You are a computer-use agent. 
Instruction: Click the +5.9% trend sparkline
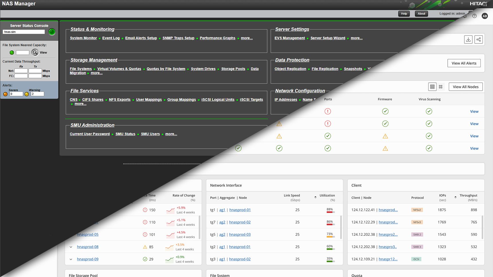pyautogui.click(x=170, y=211)
